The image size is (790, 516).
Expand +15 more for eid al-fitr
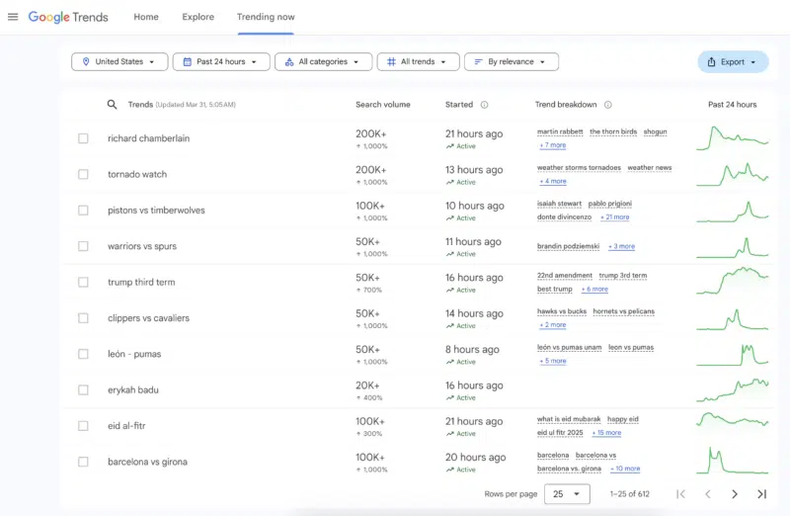[606, 433]
